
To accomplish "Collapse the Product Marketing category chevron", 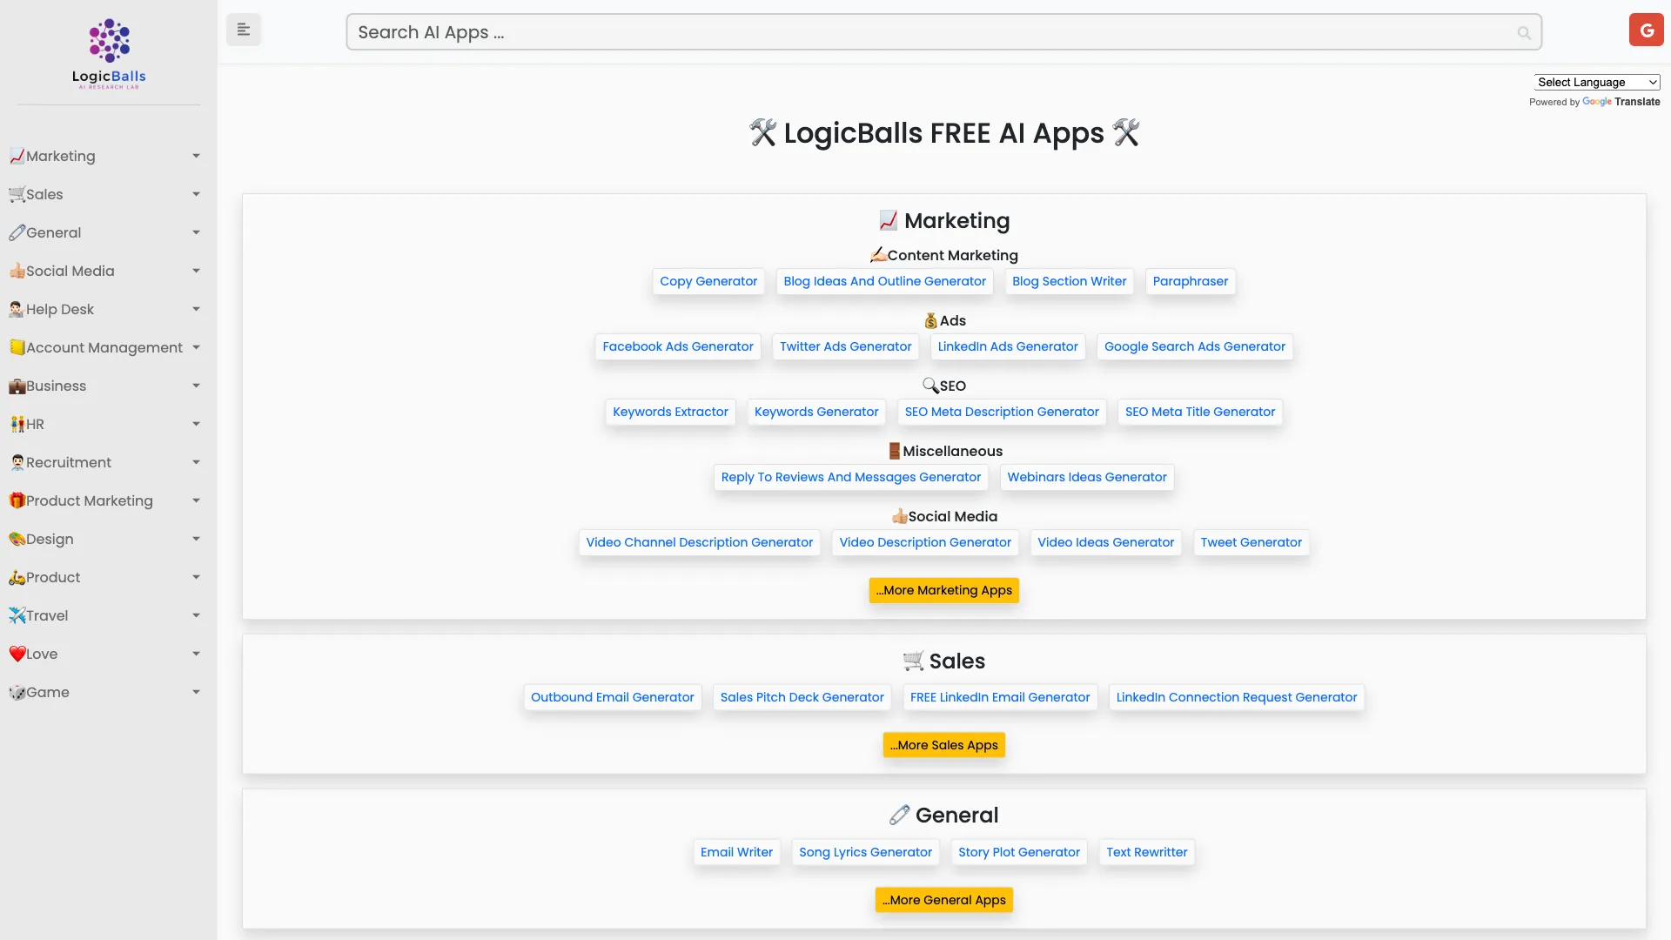I will (196, 500).
